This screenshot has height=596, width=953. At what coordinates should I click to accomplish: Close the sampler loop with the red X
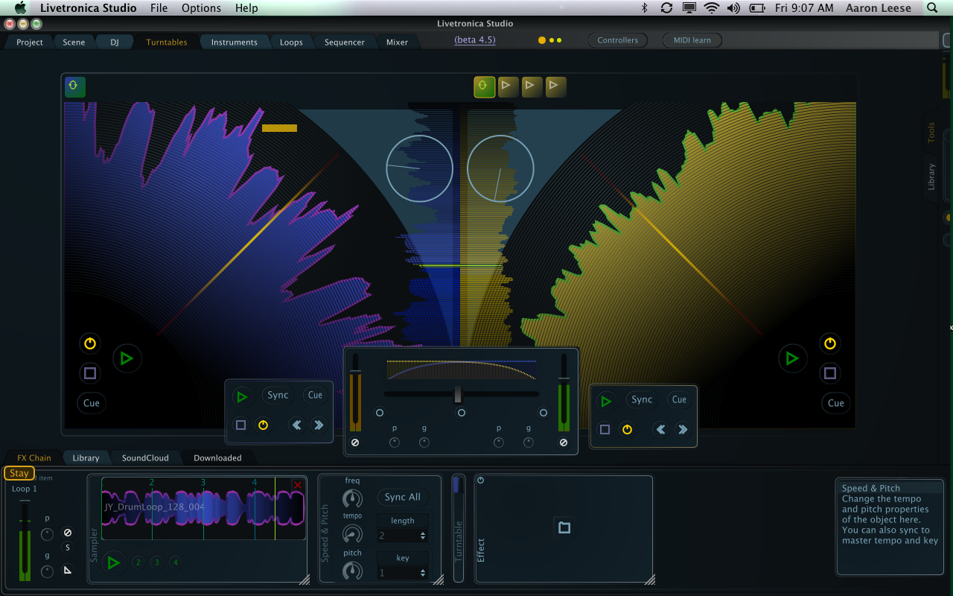(x=298, y=485)
